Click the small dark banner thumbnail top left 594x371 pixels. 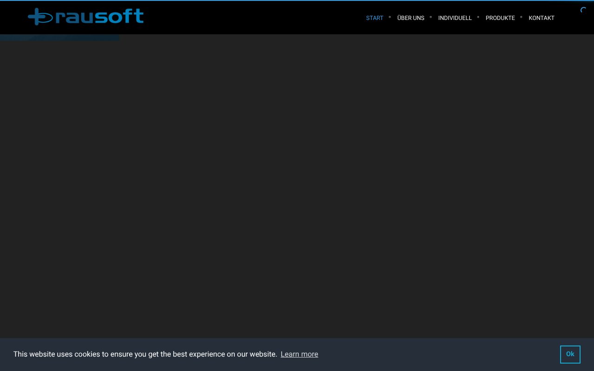59,37
